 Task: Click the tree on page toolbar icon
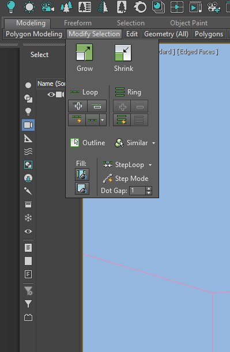click(122, 7)
